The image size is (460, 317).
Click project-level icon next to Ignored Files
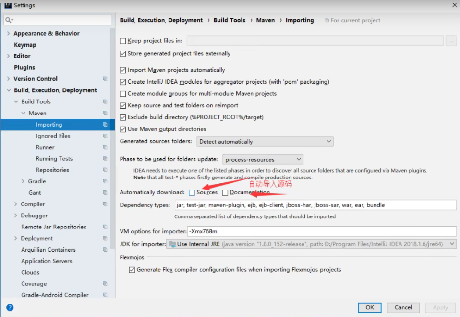click(x=105, y=136)
